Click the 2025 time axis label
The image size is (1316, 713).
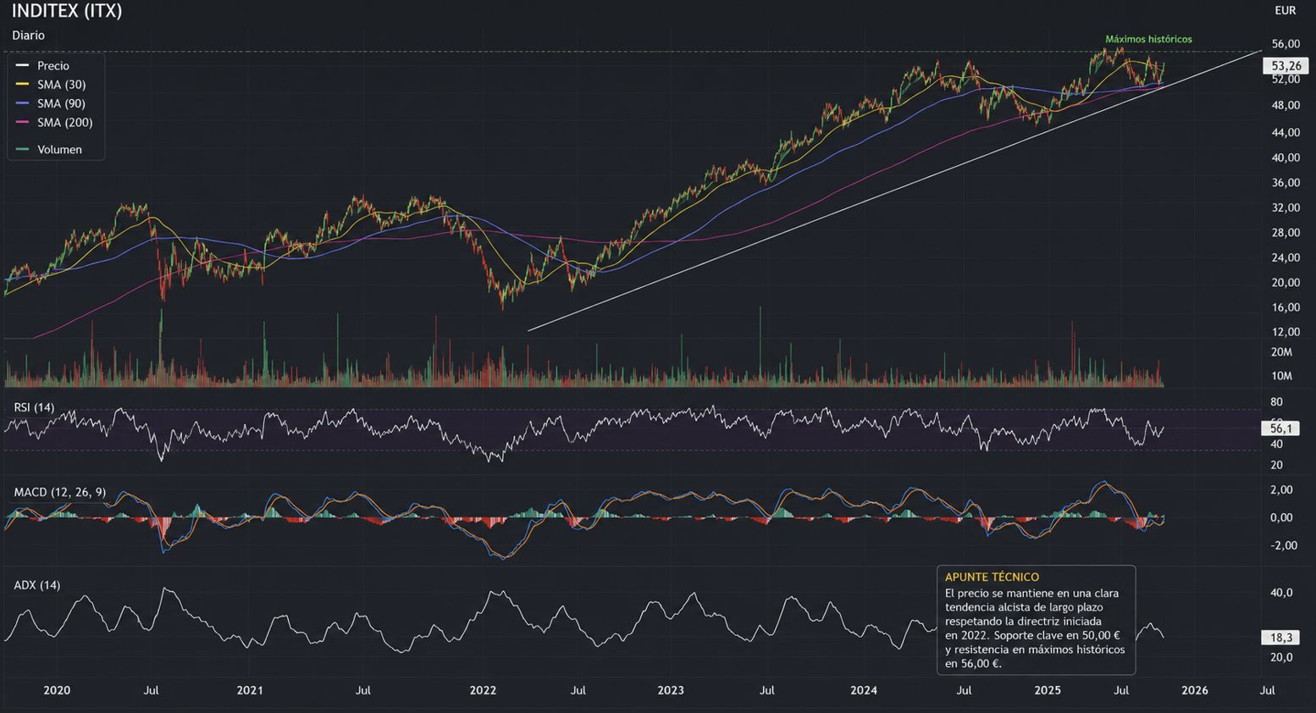1048,691
